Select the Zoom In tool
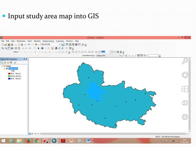 coord(3,48)
